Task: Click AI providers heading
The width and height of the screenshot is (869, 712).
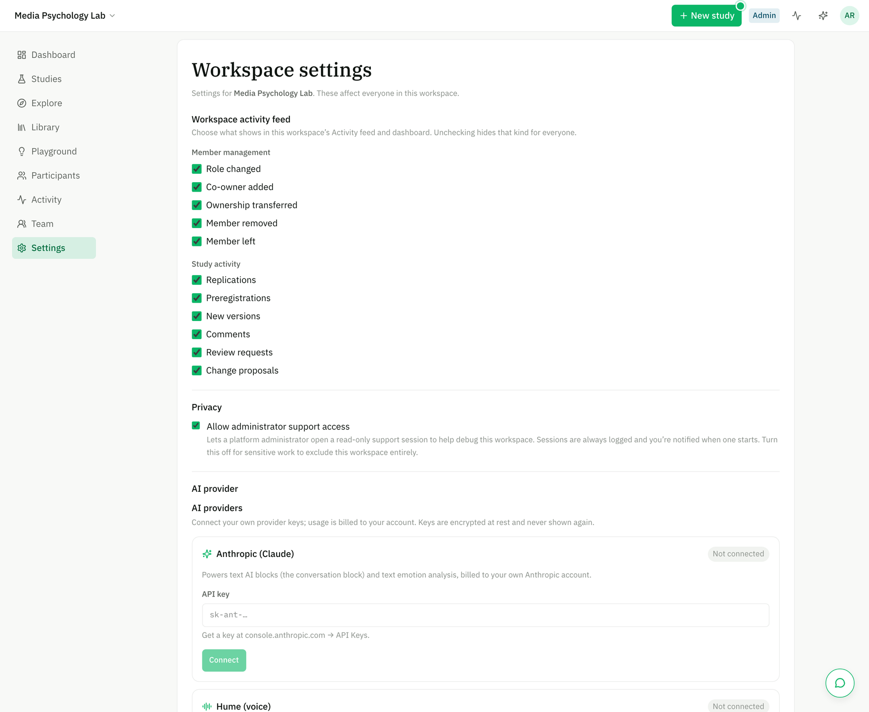Action: click(217, 508)
